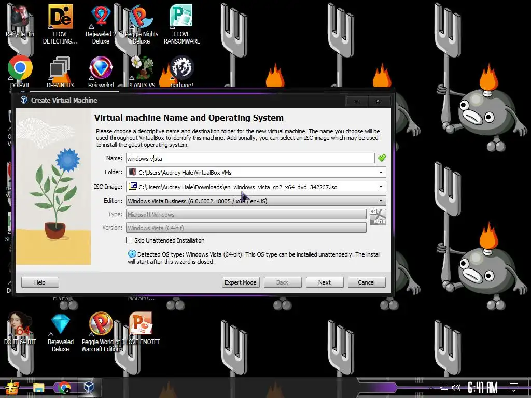Image resolution: width=531 pixels, height=398 pixels.
Task: Expand the Folder dropdown arrow
Action: click(x=381, y=172)
